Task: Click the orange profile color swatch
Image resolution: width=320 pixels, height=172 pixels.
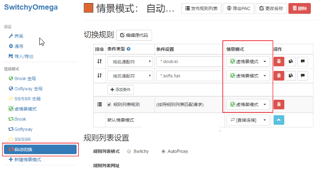Action: 88,8
